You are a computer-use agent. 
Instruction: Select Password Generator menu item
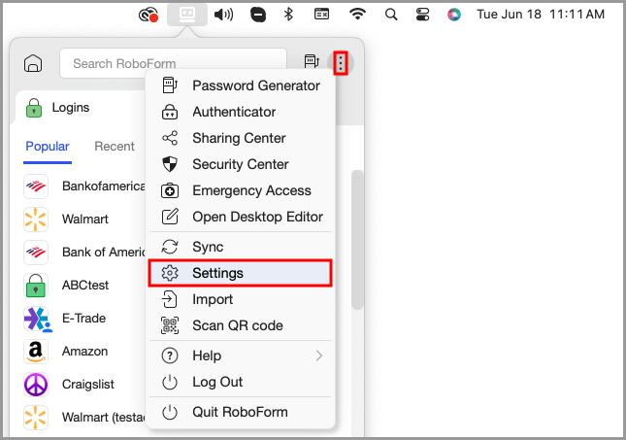[241, 85]
